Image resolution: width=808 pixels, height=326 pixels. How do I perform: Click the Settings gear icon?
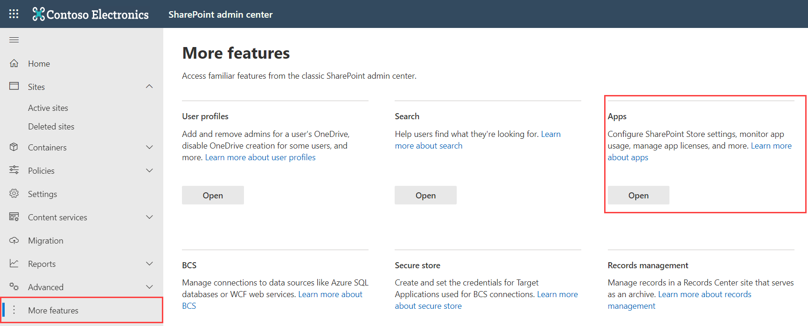pyautogui.click(x=14, y=193)
